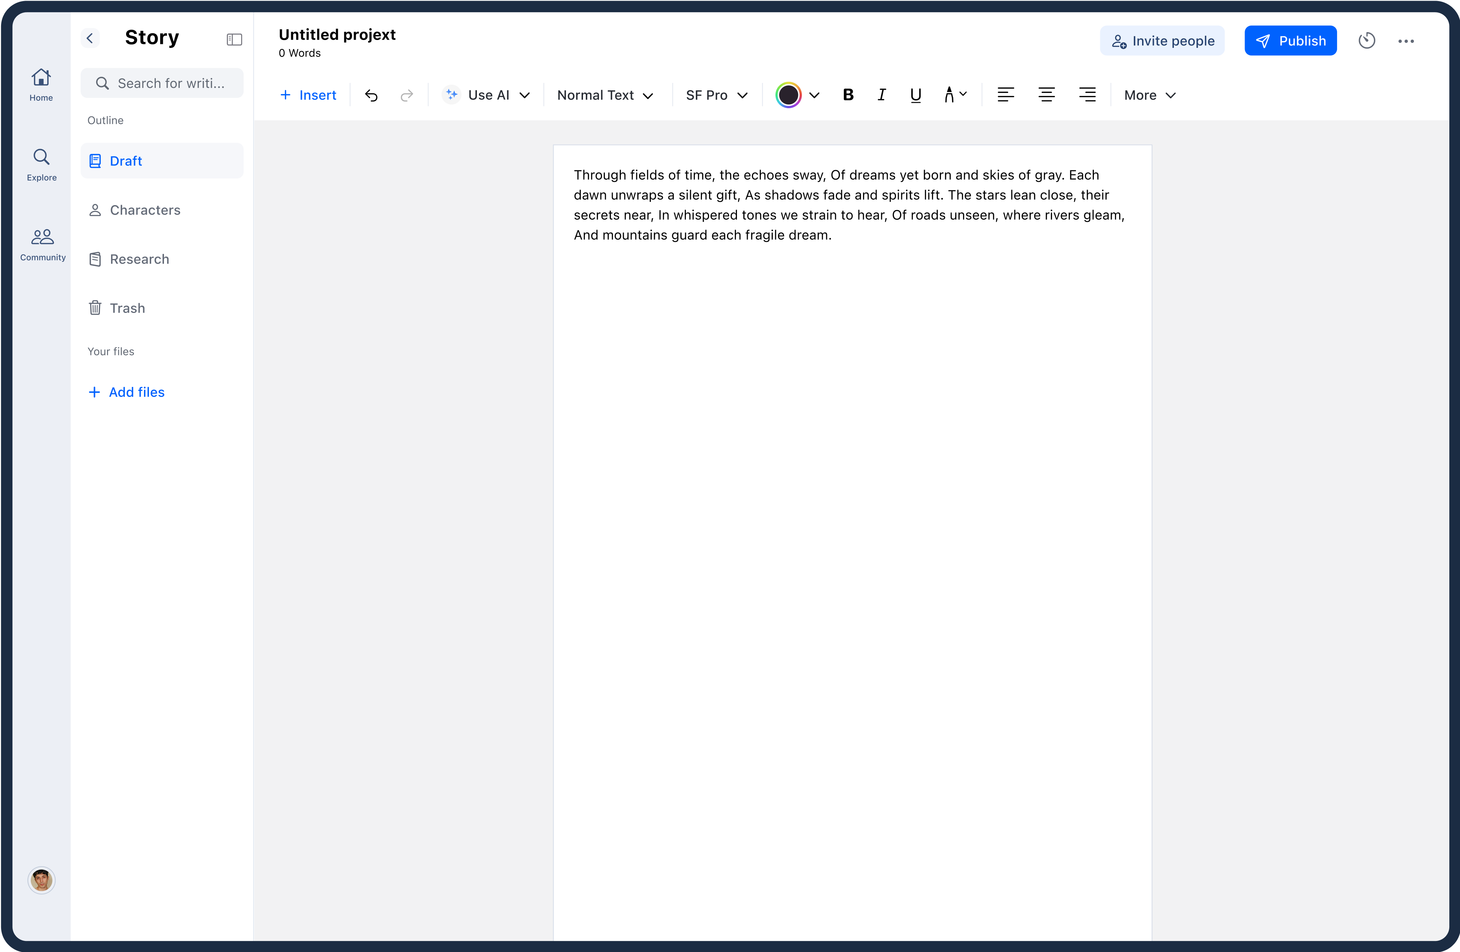Click the center text alignment icon
The image size is (1460, 952).
pyautogui.click(x=1046, y=95)
